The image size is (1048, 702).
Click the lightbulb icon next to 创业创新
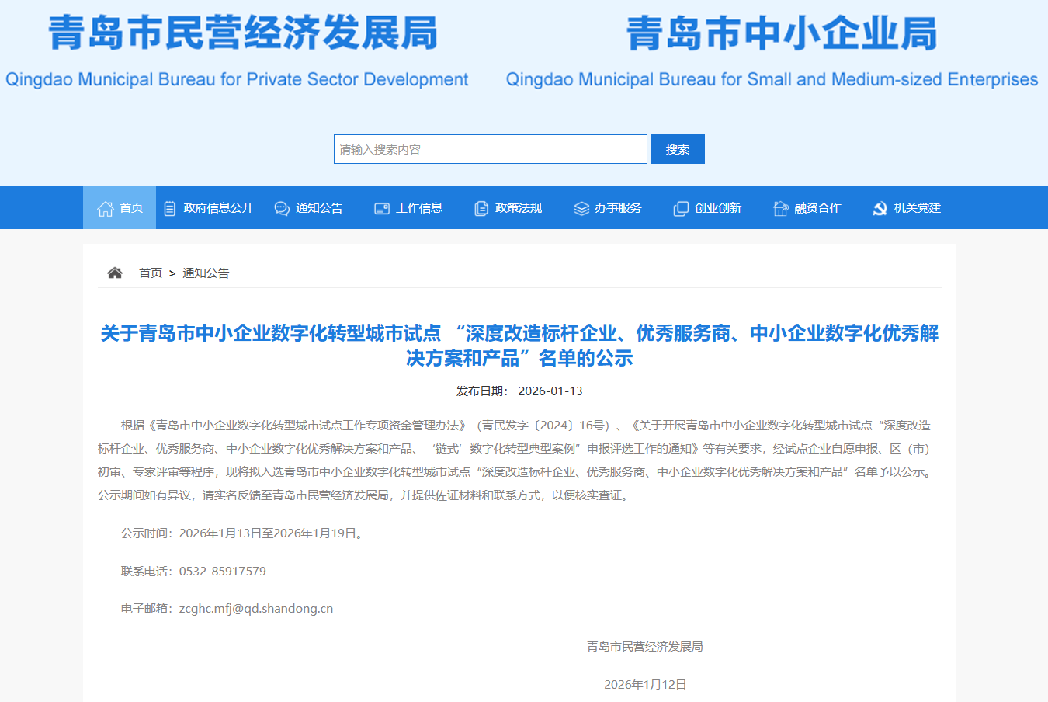click(x=680, y=208)
